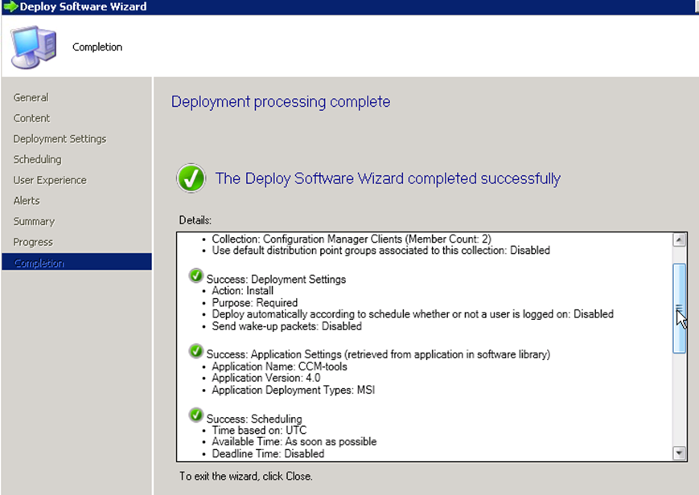Open the Alerts wizard page

pyautogui.click(x=27, y=201)
